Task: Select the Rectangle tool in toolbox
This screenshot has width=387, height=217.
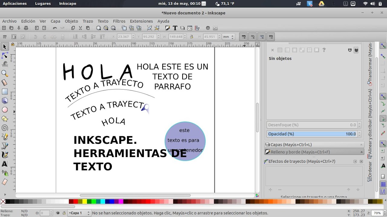Action: coord(5,92)
